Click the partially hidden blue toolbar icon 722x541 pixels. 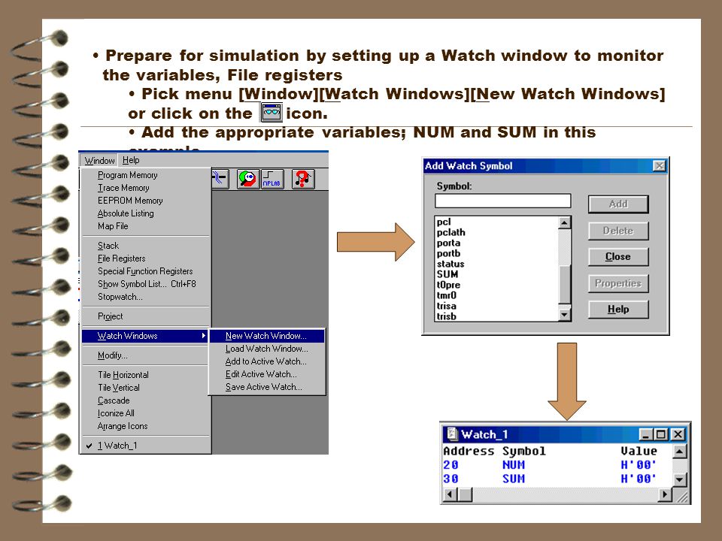click(220, 179)
